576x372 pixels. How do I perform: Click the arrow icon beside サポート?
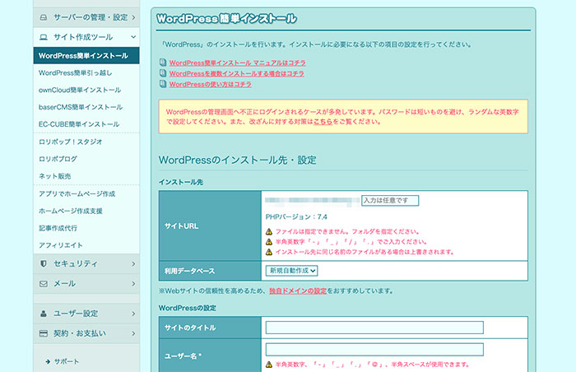click(x=48, y=361)
